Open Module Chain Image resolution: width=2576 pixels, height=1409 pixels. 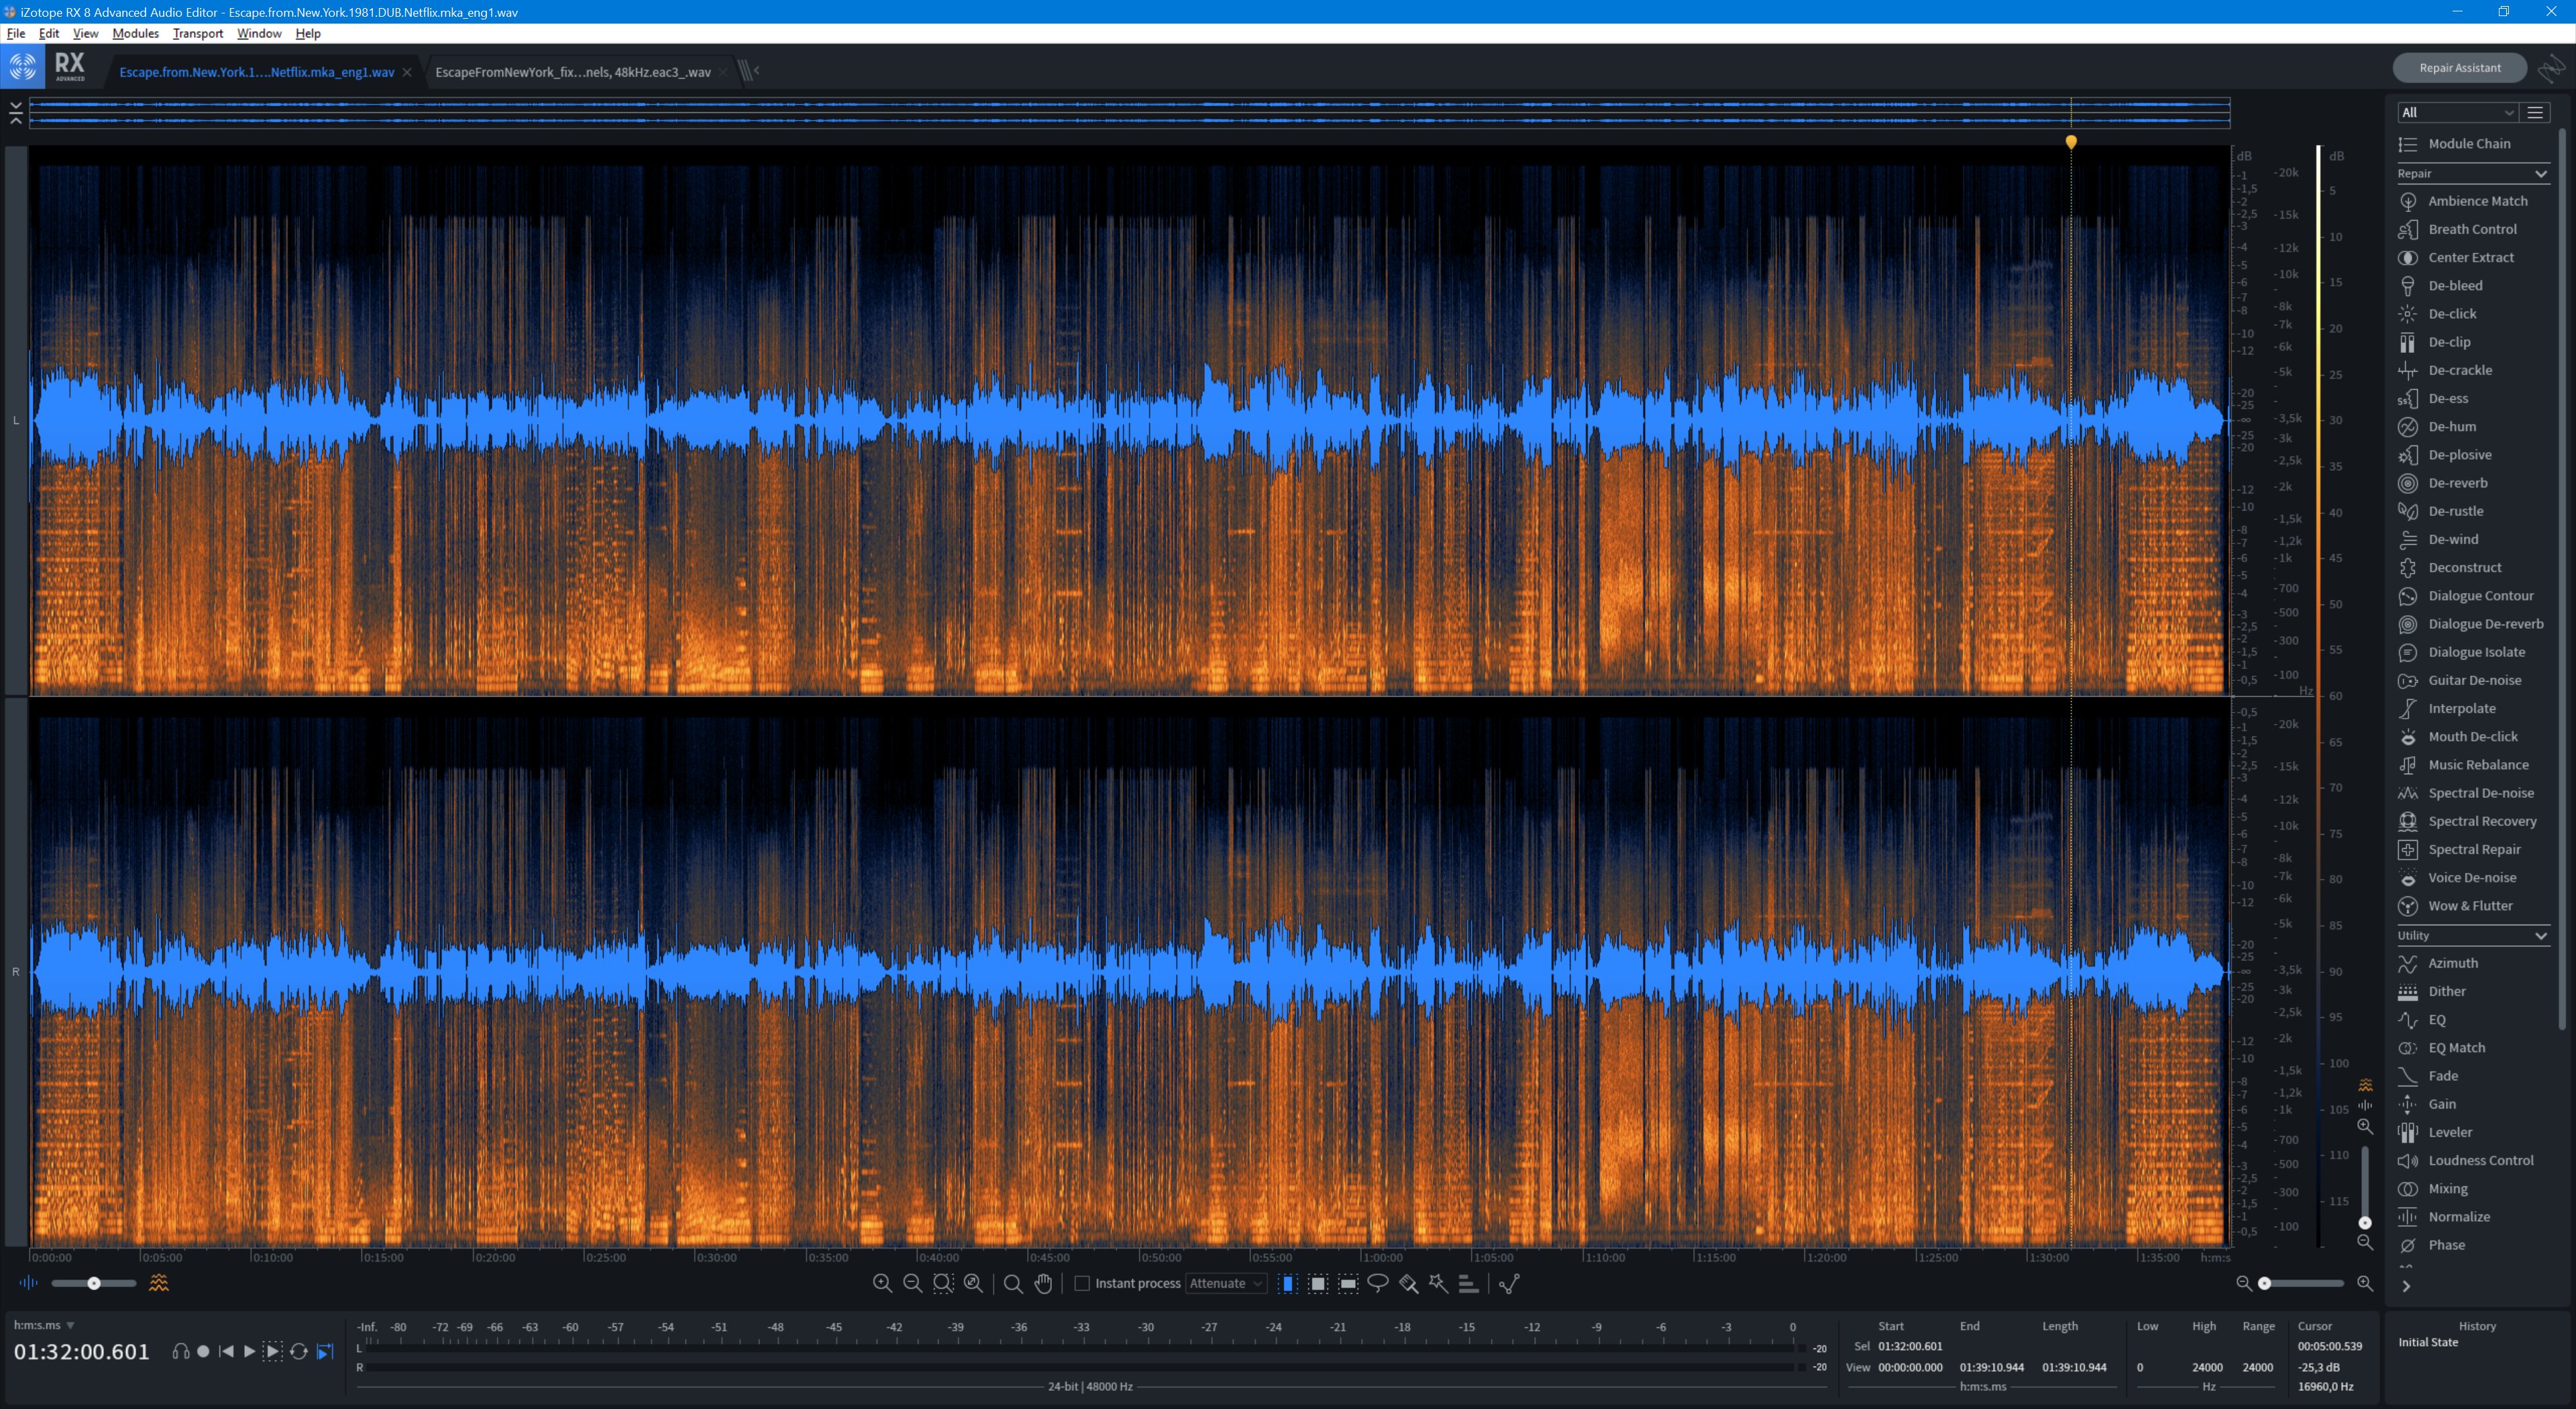pos(2468,144)
